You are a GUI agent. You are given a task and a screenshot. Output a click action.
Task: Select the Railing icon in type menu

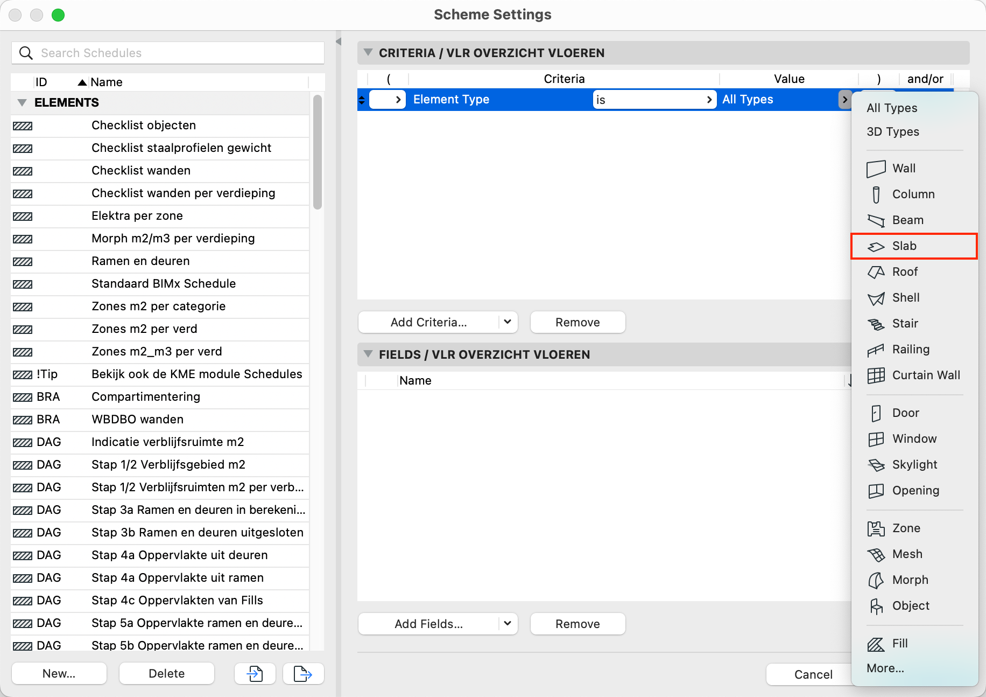[876, 350]
